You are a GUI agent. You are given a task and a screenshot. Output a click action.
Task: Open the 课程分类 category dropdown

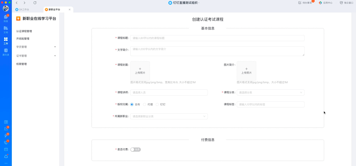(270, 93)
